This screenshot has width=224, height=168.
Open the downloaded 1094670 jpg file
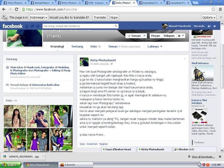click(22, 156)
